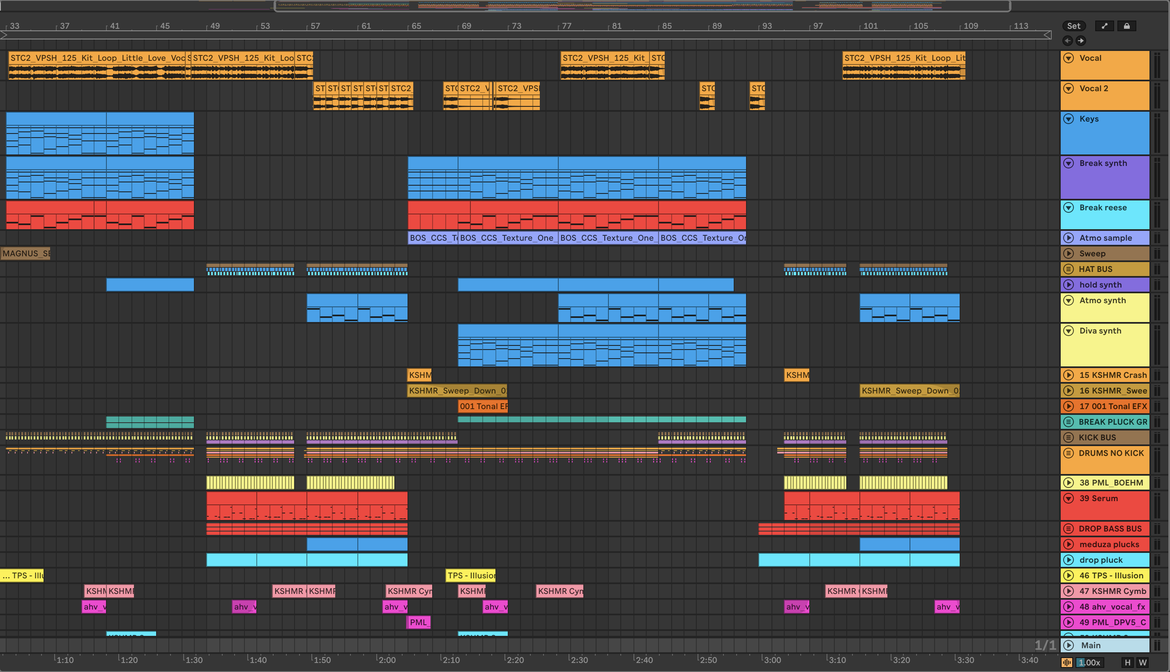Select the Diva synth track title
This screenshot has height=672, width=1170.
coord(1100,331)
